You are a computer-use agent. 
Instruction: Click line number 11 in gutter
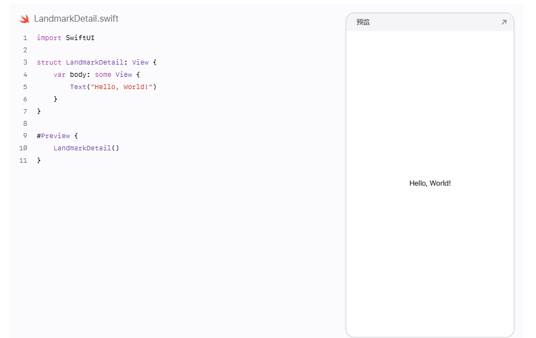coord(23,160)
